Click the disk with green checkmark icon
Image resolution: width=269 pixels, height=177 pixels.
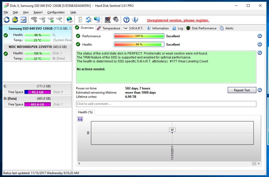(51, 20)
